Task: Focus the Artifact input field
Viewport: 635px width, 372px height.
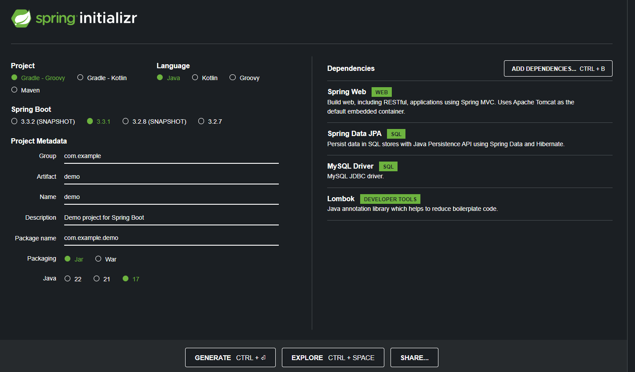Action: point(172,177)
